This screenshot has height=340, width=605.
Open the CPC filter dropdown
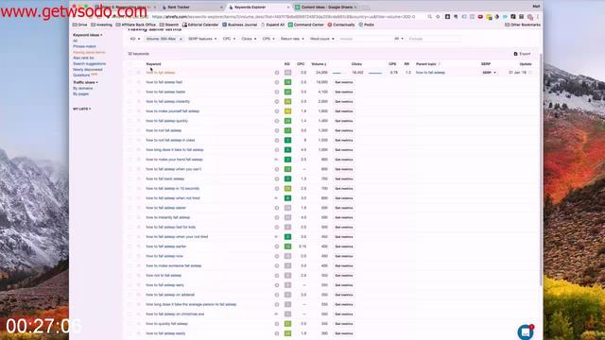coord(229,39)
